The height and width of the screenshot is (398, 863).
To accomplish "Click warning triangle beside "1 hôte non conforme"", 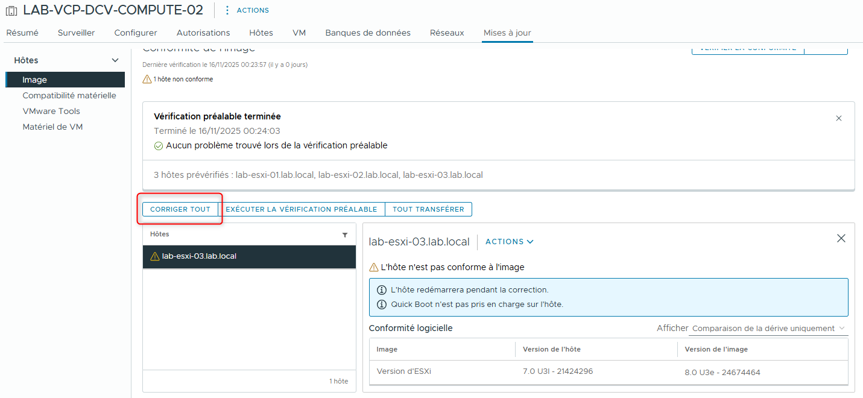I will click(x=147, y=78).
